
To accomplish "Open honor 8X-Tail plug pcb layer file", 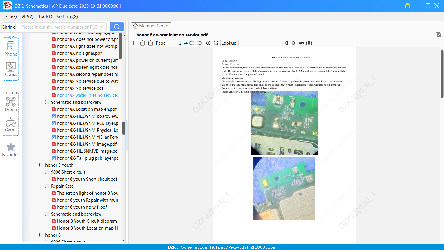I will (x=85, y=158).
